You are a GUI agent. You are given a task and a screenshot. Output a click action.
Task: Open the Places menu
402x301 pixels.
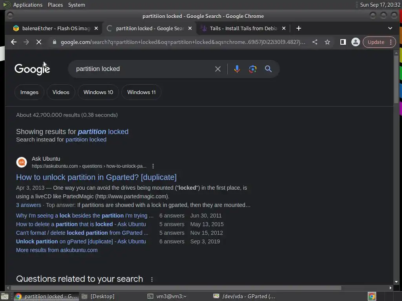(55, 5)
